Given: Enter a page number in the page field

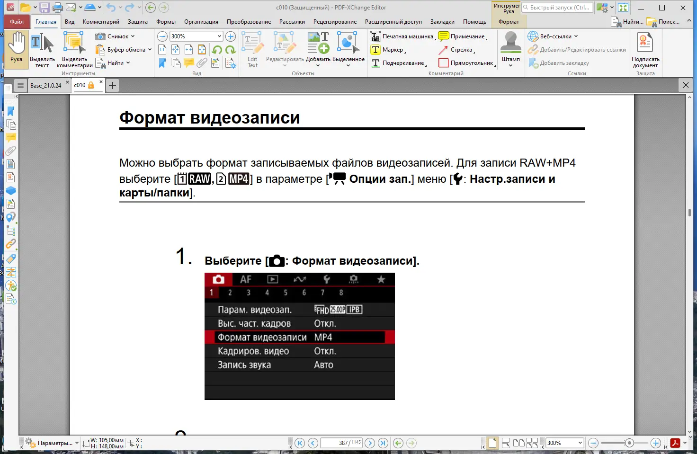Looking at the screenshot, I should tap(342, 443).
